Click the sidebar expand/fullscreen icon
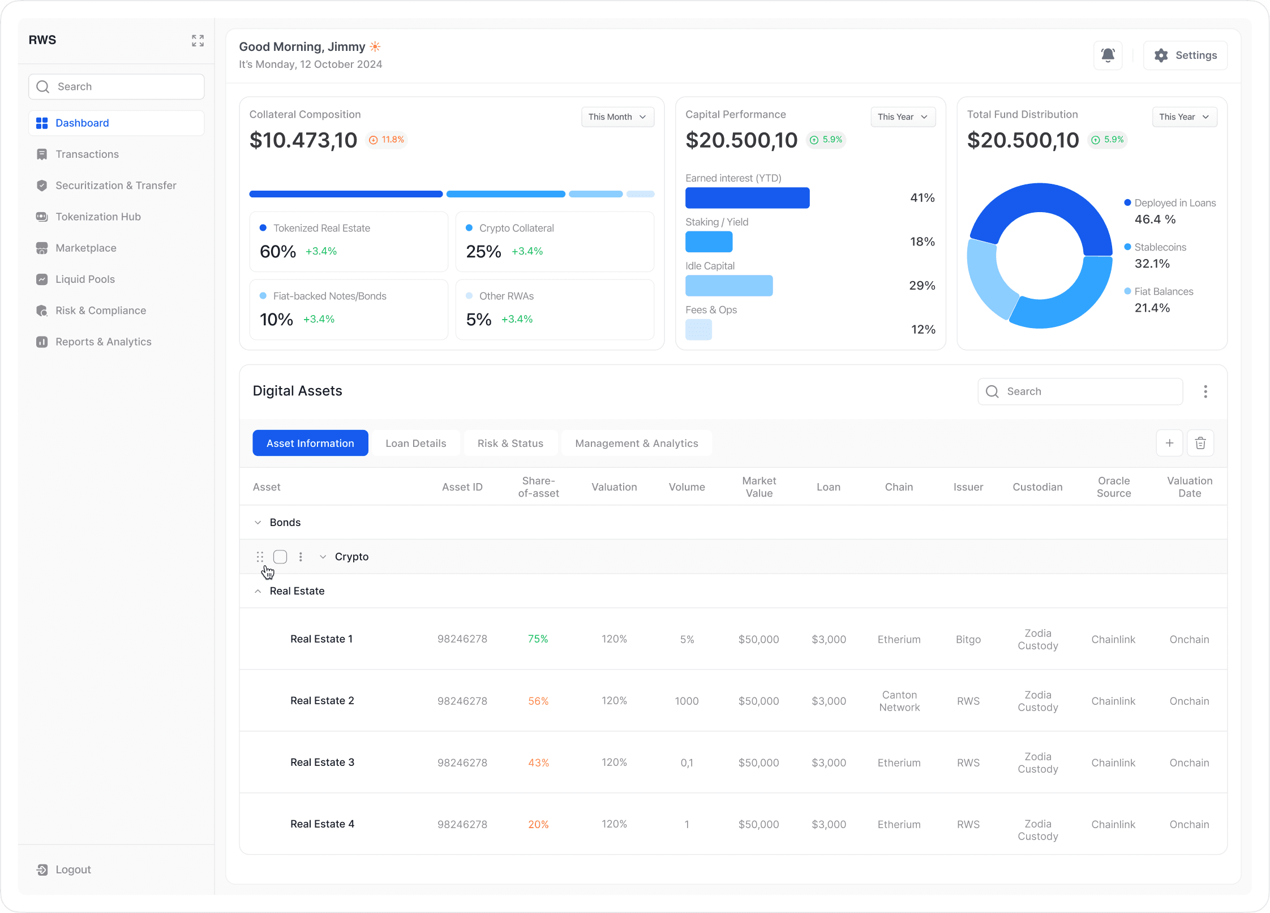The height and width of the screenshot is (913, 1270). pos(198,40)
